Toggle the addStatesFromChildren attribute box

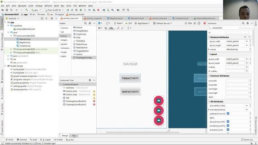point(228,114)
